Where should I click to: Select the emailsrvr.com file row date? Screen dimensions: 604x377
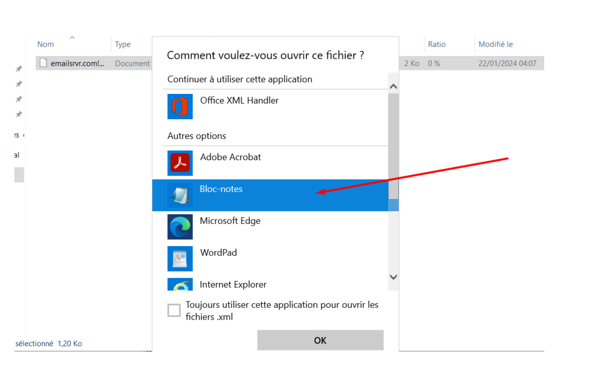(507, 64)
